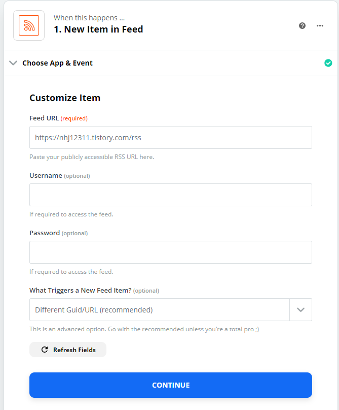Select the Different Guid/URL combo box
Screen dimensions: 339x410
click(x=171, y=310)
